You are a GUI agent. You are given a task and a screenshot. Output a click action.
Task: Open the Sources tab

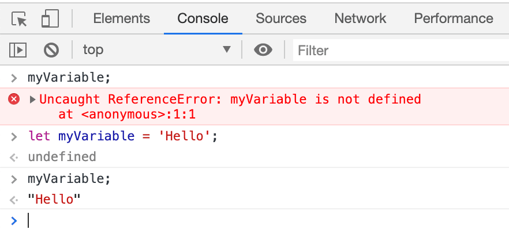tap(281, 18)
